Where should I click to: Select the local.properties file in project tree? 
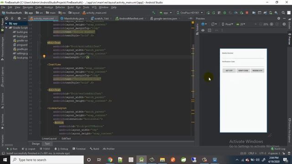tap(20, 58)
